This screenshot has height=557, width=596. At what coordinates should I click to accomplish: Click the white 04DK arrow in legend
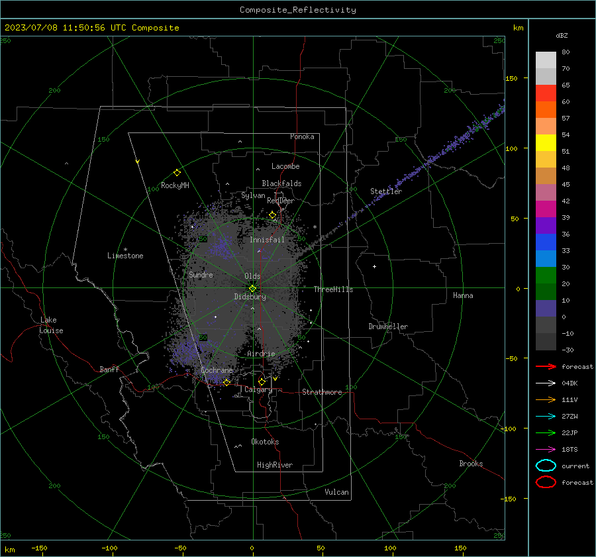[x=546, y=383]
